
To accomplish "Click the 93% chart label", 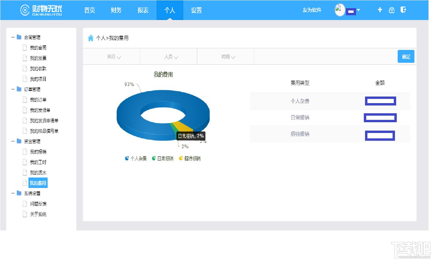I will (x=129, y=84).
